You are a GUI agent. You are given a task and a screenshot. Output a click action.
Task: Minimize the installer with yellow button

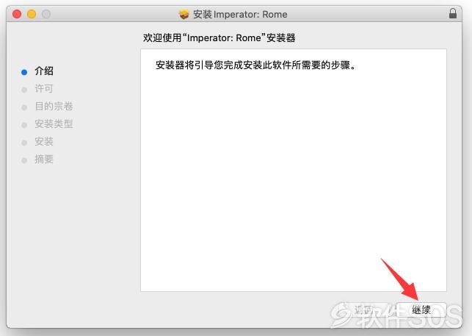click(x=32, y=14)
